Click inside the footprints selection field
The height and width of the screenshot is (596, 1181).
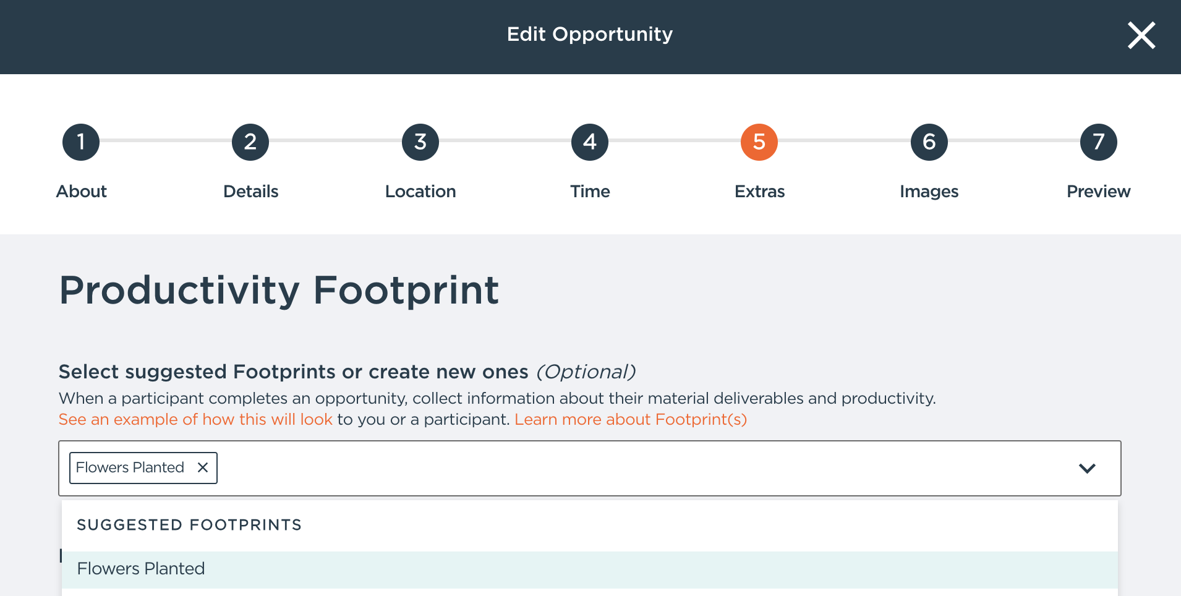[590, 468]
